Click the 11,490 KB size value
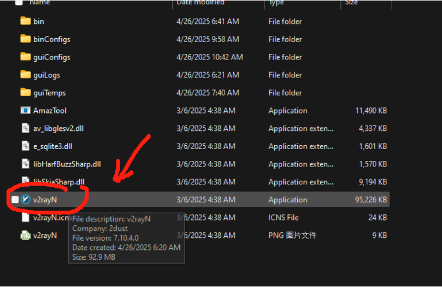The width and height of the screenshot is (442, 287). pyautogui.click(x=371, y=110)
